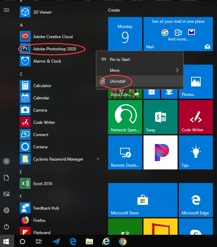Open the Mail tile
Viewport: 217px width, 247px height.
[x=178, y=34]
